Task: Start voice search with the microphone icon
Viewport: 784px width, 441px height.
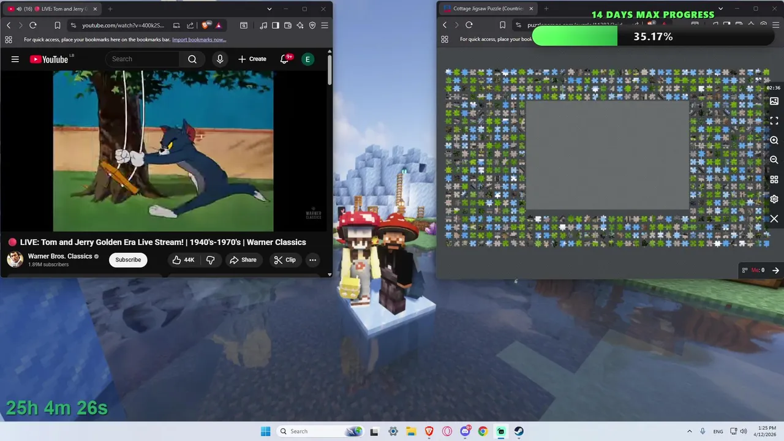Action: pyautogui.click(x=220, y=59)
